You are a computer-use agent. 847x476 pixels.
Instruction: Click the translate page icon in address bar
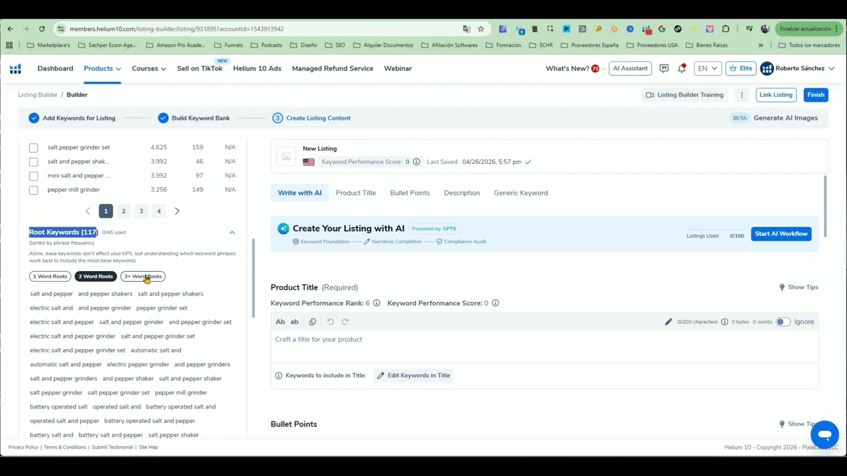click(x=467, y=29)
